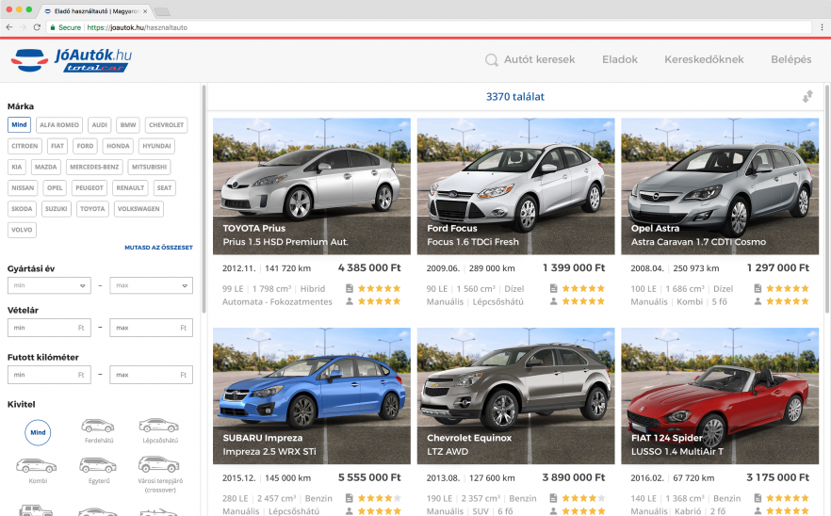
Task: Select the Ferdehátú hatchback body icon
Action: pyautogui.click(x=98, y=426)
